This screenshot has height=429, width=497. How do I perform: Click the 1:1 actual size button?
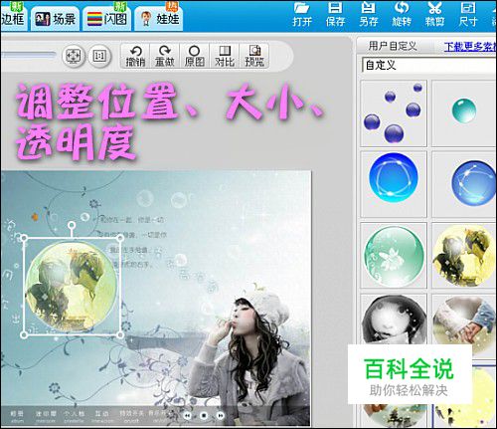99,56
